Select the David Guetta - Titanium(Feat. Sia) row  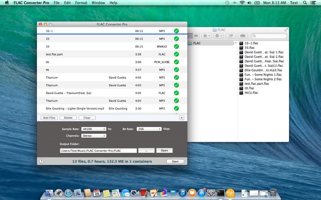[112, 93]
